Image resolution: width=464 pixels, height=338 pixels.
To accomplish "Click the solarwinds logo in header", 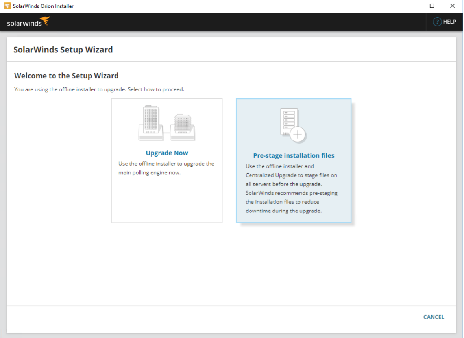I will click(x=28, y=22).
